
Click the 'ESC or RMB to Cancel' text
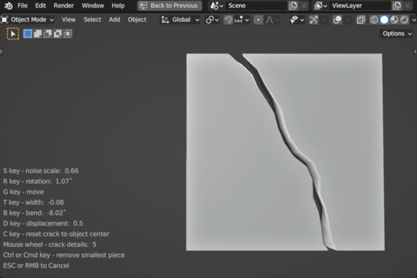pyautogui.click(x=36, y=265)
